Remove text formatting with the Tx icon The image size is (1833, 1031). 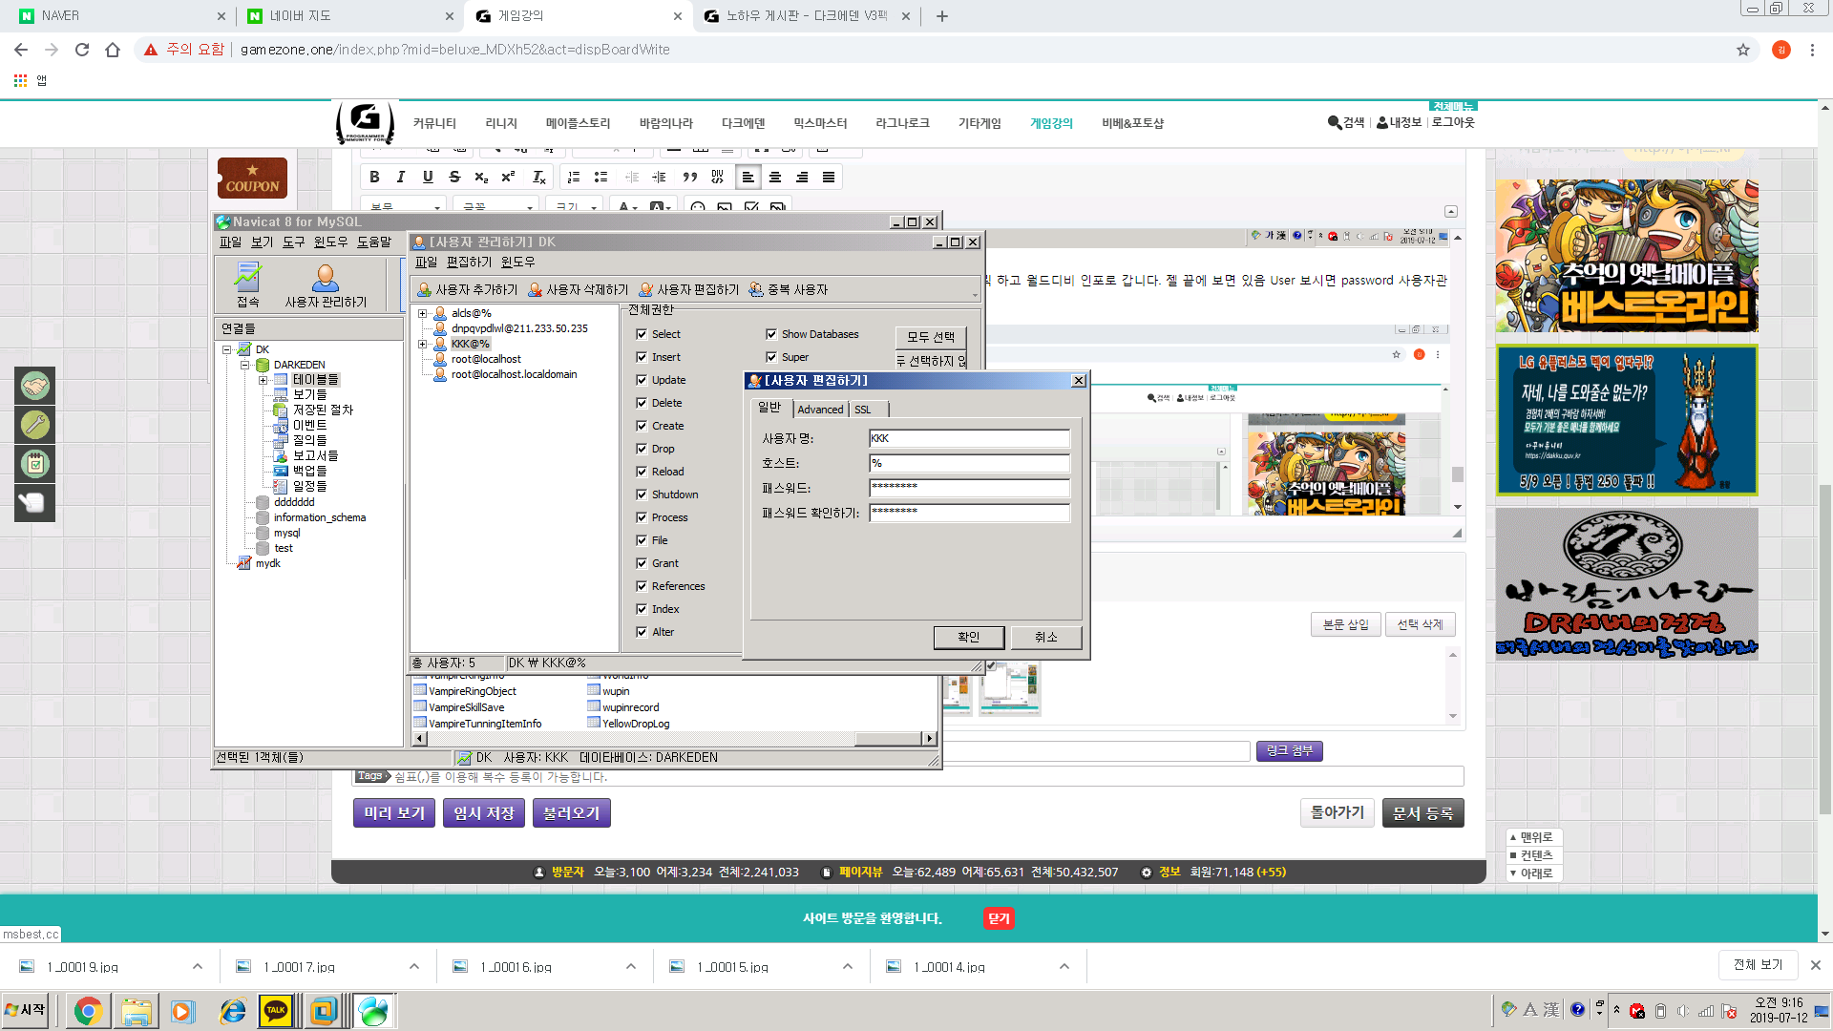(x=538, y=178)
